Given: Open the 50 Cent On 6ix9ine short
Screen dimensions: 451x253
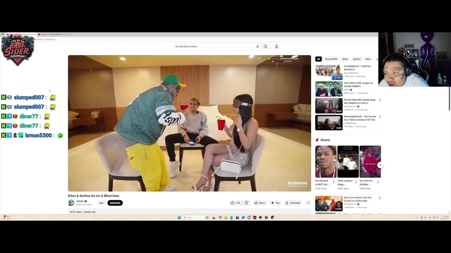Looking at the screenshot, I should pyautogui.click(x=370, y=162).
